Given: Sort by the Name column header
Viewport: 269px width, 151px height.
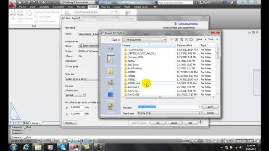Looking at the screenshot, I should click(x=149, y=45).
